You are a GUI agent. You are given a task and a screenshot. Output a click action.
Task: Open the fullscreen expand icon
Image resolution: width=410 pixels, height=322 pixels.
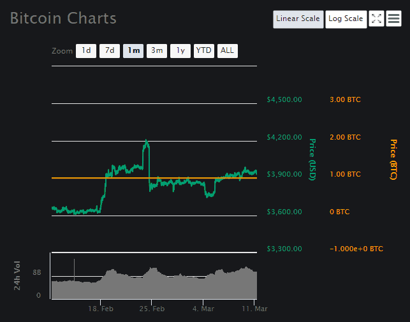pos(376,18)
